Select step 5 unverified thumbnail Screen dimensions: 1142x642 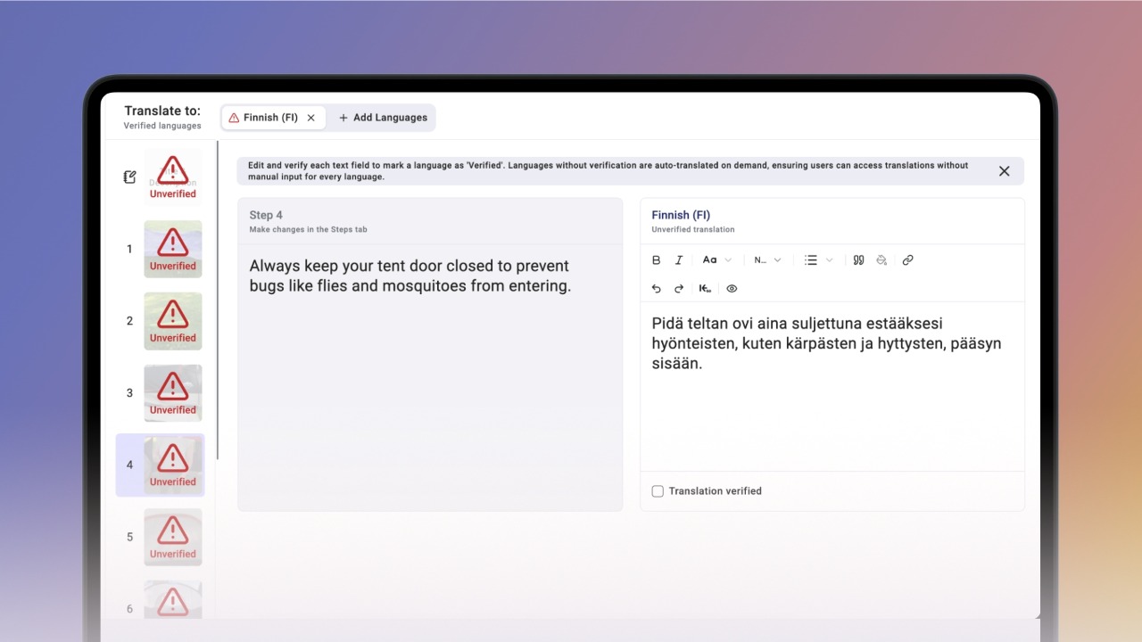pyautogui.click(x=173, y=537)
